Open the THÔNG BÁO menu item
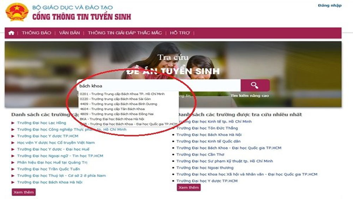Screen dimensions: 353x199 pos(36,33)
